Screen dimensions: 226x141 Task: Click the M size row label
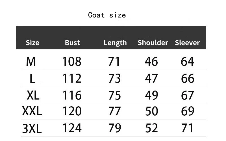tap(31, 61)
